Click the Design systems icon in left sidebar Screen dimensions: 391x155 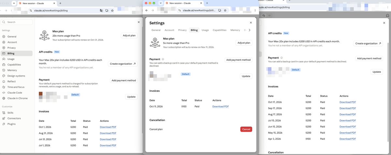tap(4, 76)
